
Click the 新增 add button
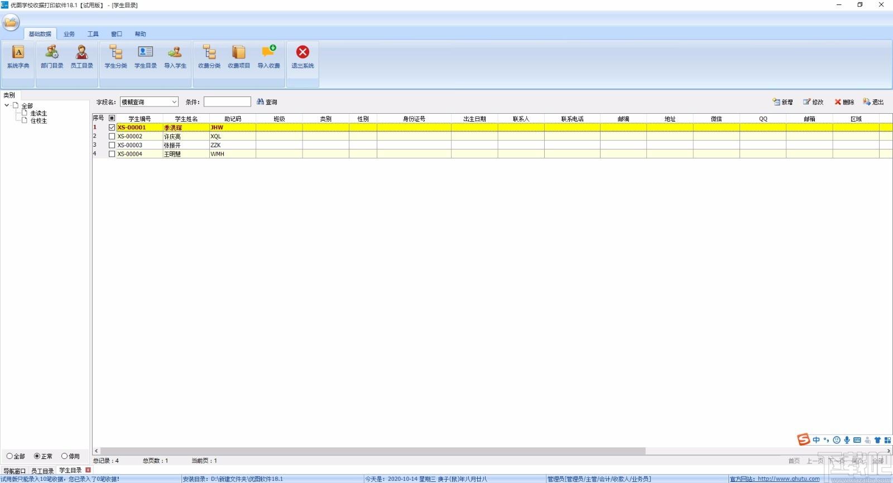click(x=783, y=102)
